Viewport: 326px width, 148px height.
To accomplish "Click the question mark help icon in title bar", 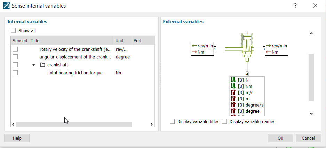I will [295, 6].
